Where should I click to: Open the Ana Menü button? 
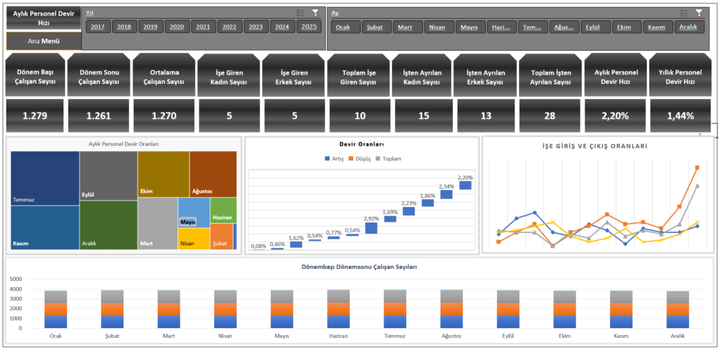tap(44, 42)
